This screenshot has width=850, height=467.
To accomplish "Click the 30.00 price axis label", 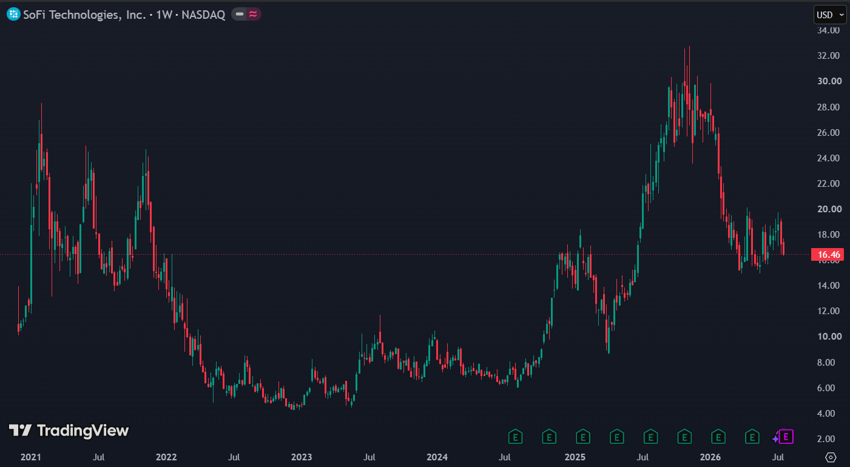I will click(828, 81).
